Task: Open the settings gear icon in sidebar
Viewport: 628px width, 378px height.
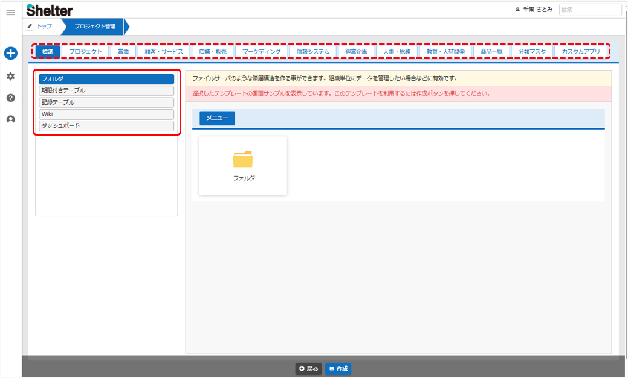Action: [11, 76]
